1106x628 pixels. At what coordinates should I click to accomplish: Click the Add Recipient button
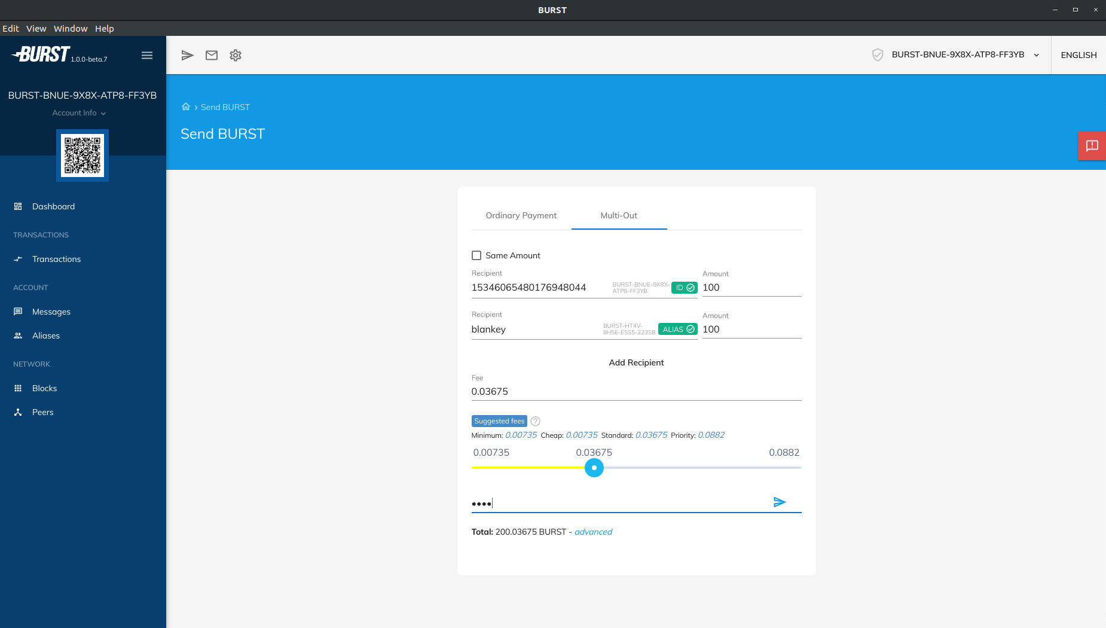(636, 362)
